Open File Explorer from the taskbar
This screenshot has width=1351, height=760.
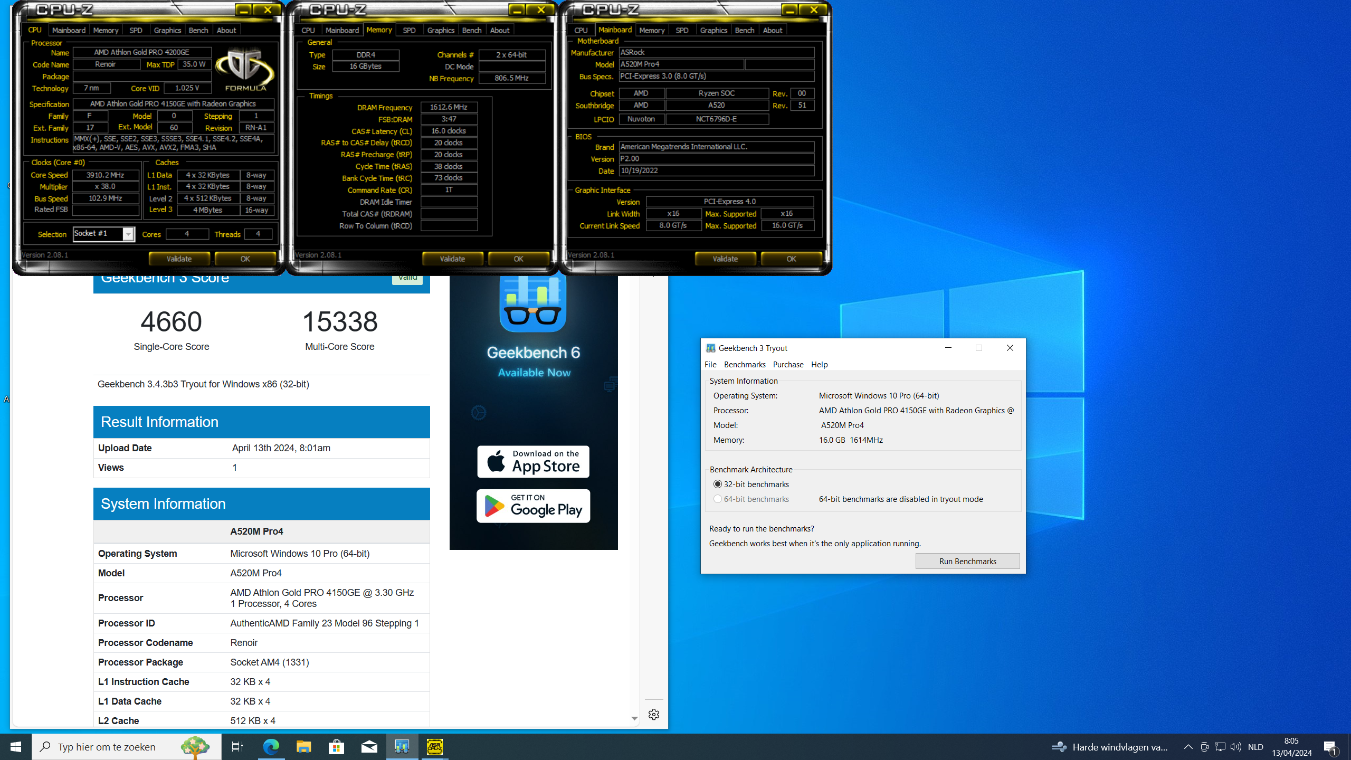pos(304,747)
